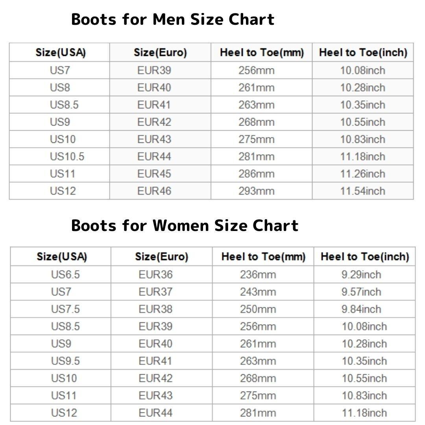This screenshot has width=425, height=425.
Task: Click the US6.5 cell in women's chart
Action: 65,274
